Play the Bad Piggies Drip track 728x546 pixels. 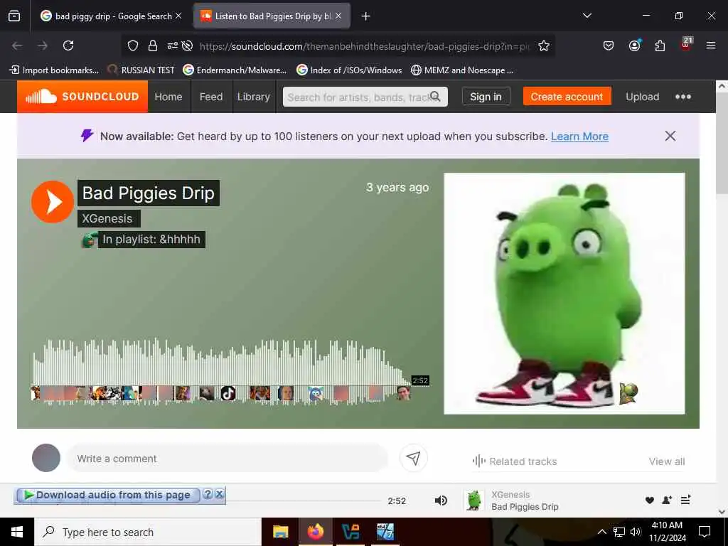(x=53, y=202)
